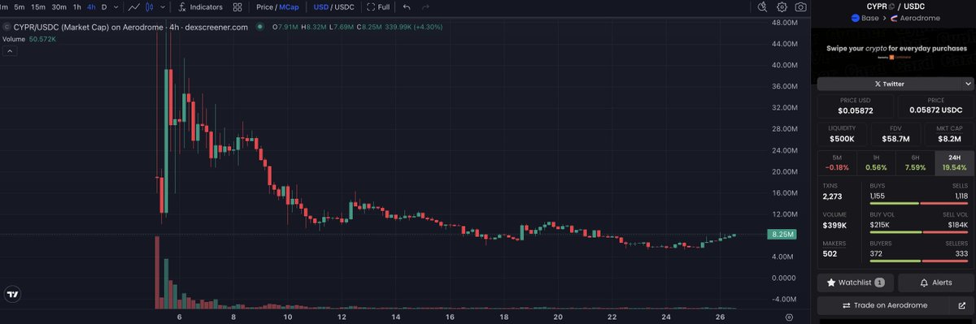Choose the line chart style icon
The width and height of the screenshot is (976, 324).
pyautogui.click(x=134, y=6)
